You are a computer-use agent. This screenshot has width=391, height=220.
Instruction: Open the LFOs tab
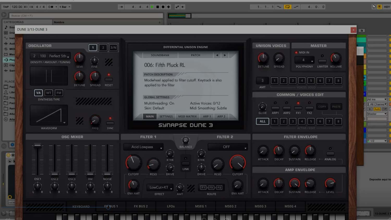(x=171, y=206)
